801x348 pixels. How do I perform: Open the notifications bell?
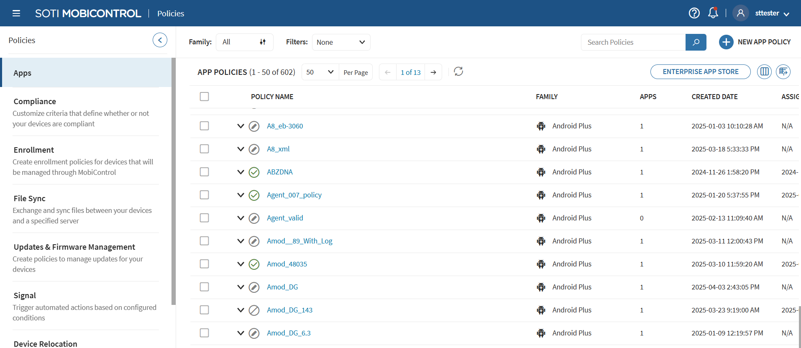pos(713,13)
